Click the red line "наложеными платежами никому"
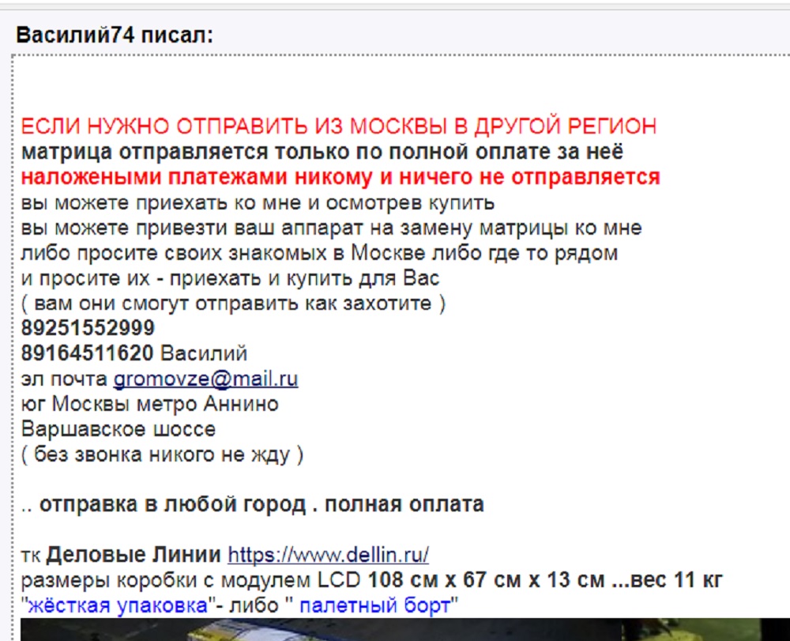Viewport: 790px width, 641px height. tap(340, 177)
